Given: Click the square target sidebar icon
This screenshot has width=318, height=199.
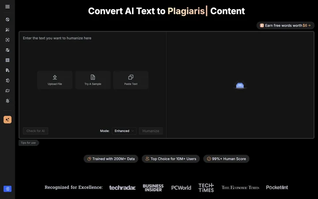Looking at the screenshot, I should [x=8, y=60].
